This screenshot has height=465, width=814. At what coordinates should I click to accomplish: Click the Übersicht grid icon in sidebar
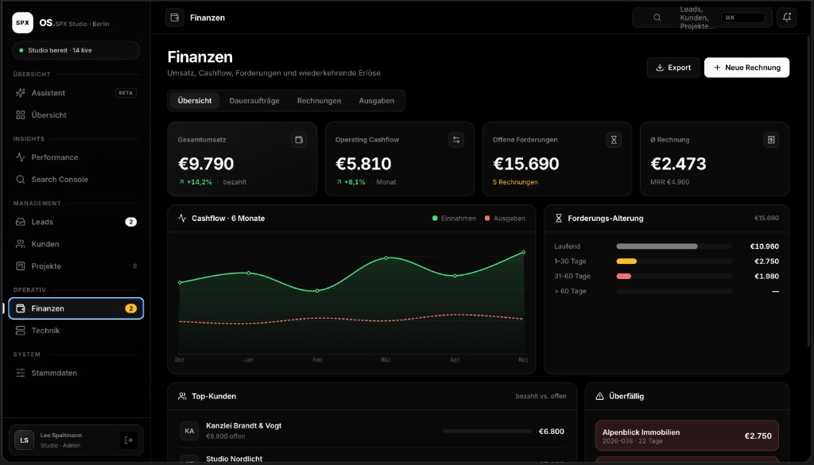coord(20,114)
